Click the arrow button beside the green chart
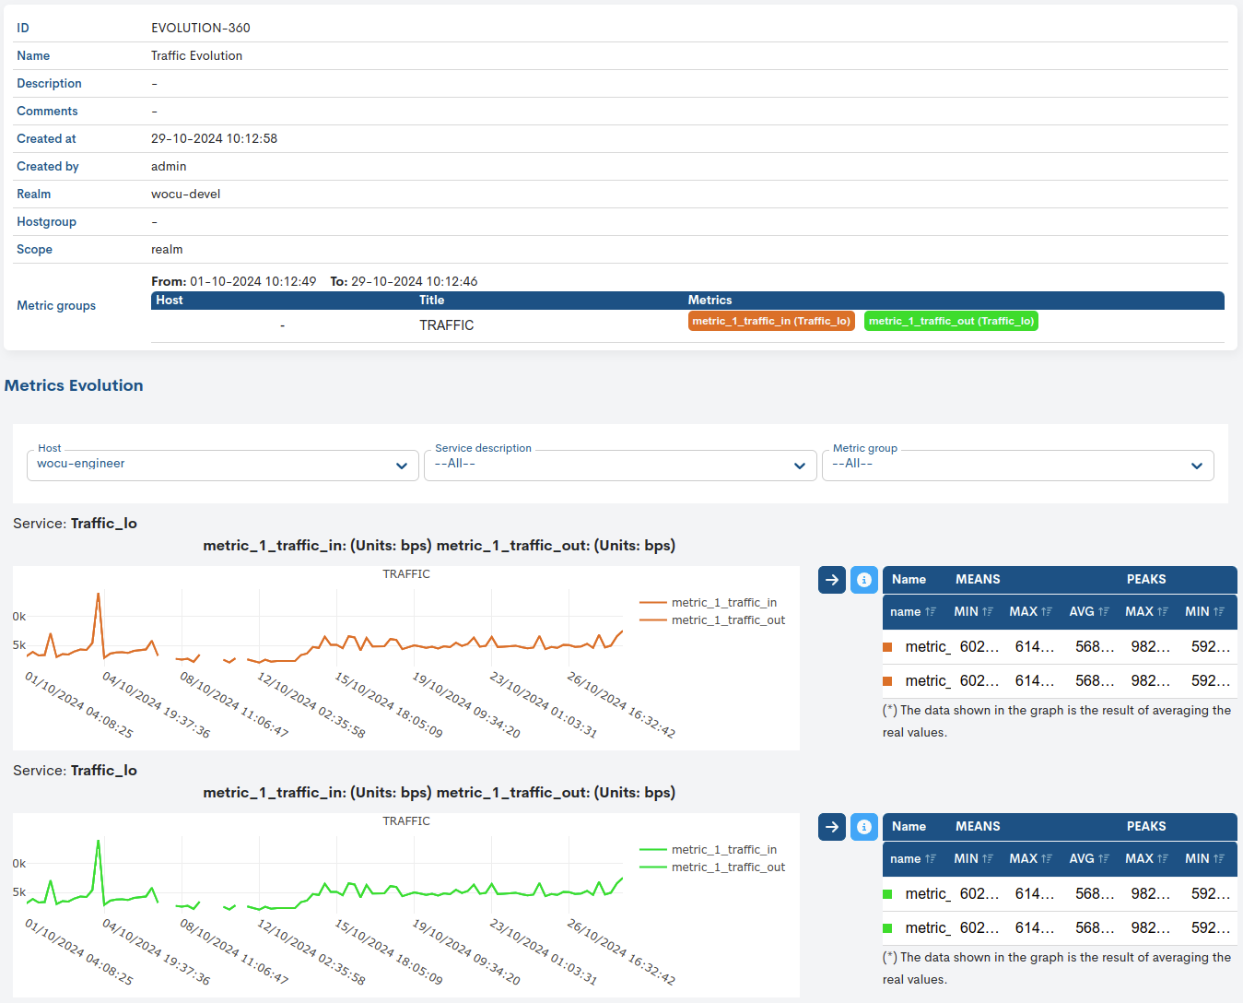This screenshot has width=1243, height=1003. click(x=832, y=827)
